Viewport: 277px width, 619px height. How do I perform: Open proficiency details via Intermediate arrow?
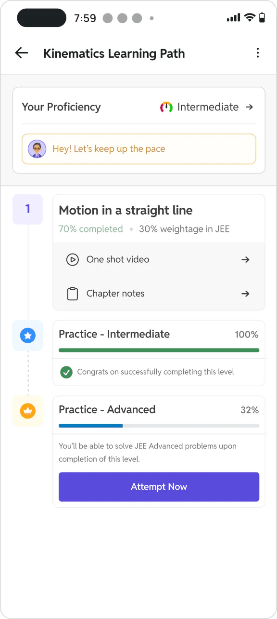pos(249,107)
